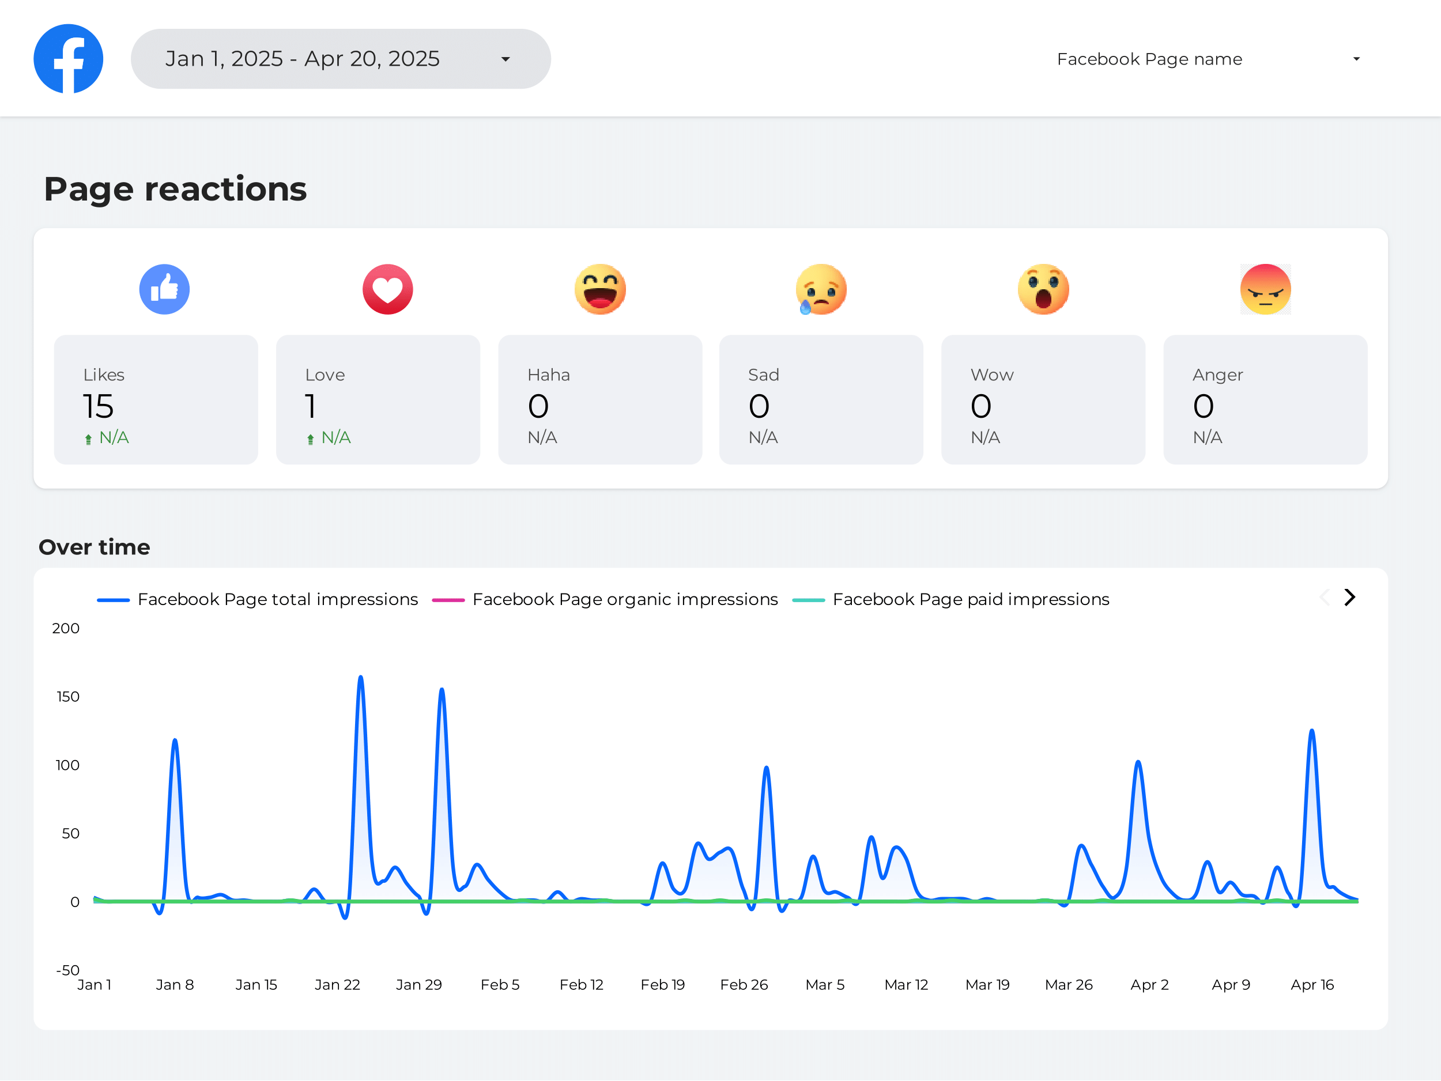This screenshot has width=1441, height=1081.
Task: Click the laughing Haha emoji icon
Action: pos(600,289)
